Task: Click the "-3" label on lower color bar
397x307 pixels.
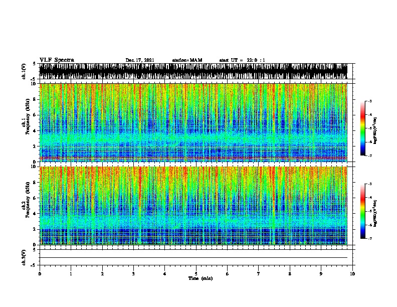Action: coord(369,184)
